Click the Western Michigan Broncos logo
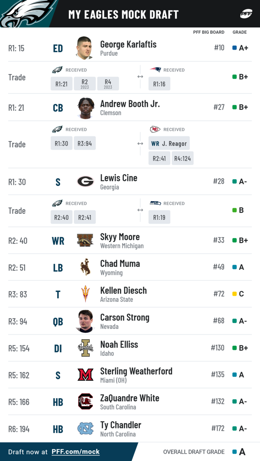Viewport: 260px width, 461px height. click(85, 240)
